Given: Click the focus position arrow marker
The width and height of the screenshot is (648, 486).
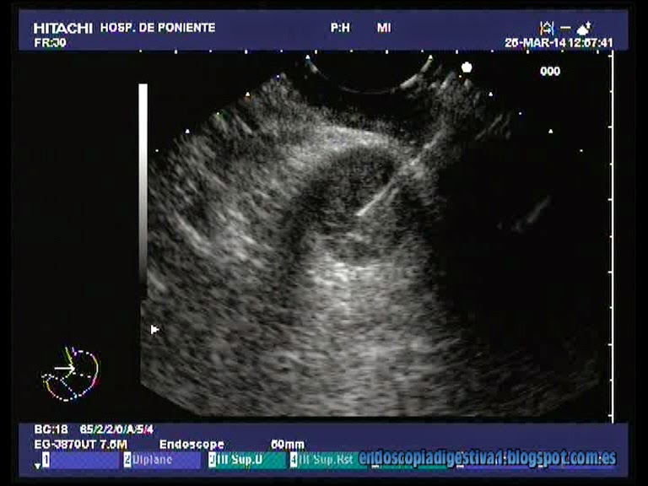Looking at the screenshot, I should (x=154, y=329).
